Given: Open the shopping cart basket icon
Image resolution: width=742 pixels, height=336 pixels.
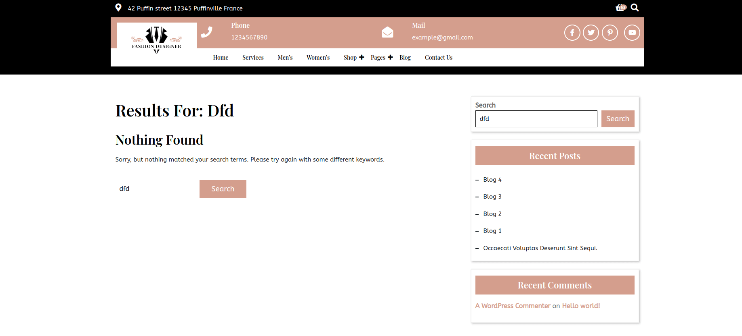Looking at the screenshot, I should 620,8.
